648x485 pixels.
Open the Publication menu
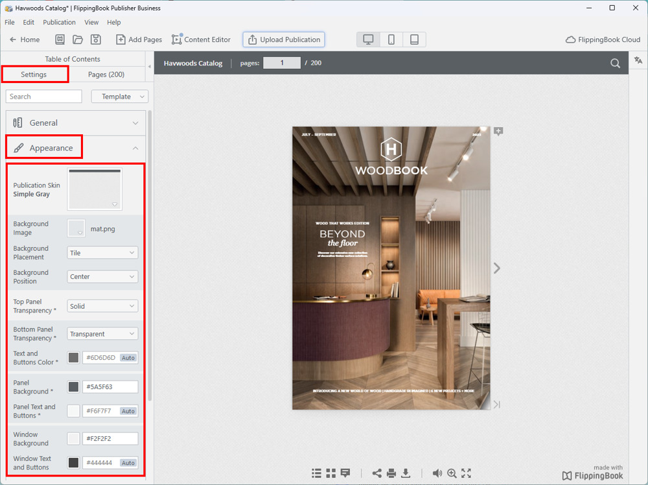pos(59,22)
